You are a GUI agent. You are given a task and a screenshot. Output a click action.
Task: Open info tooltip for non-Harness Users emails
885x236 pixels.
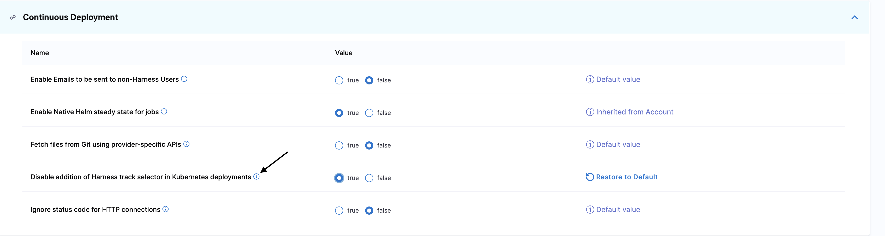click(184, 79)
